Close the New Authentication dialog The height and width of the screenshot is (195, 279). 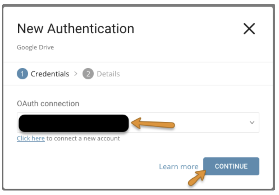coord(249,29)
